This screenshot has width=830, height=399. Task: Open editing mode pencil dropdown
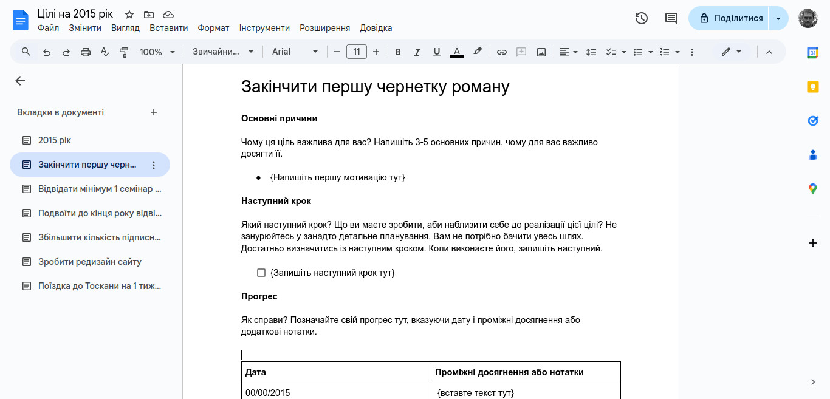pyautogui.click(x=732, y=52)
